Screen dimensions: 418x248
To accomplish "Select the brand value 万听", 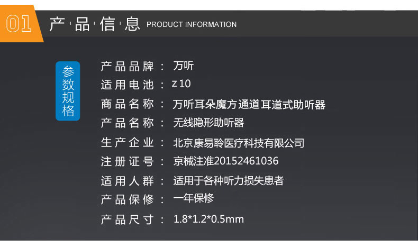I will click(x=184, y=66).
